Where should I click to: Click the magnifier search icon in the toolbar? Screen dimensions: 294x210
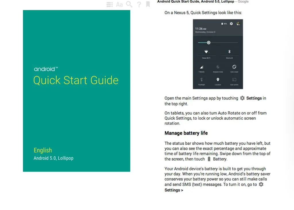[129, 4]
